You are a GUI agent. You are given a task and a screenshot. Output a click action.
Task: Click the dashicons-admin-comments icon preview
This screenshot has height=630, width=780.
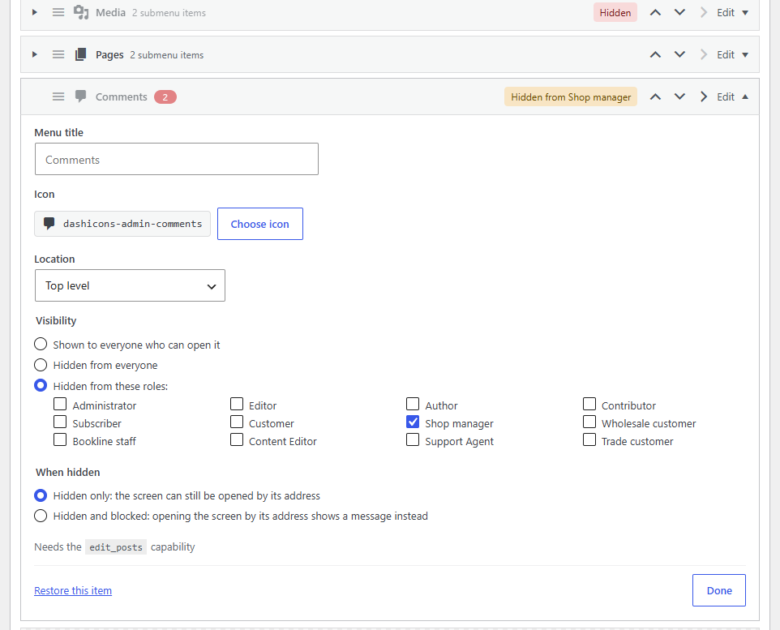pyautogui.click(x=49, y=224)
